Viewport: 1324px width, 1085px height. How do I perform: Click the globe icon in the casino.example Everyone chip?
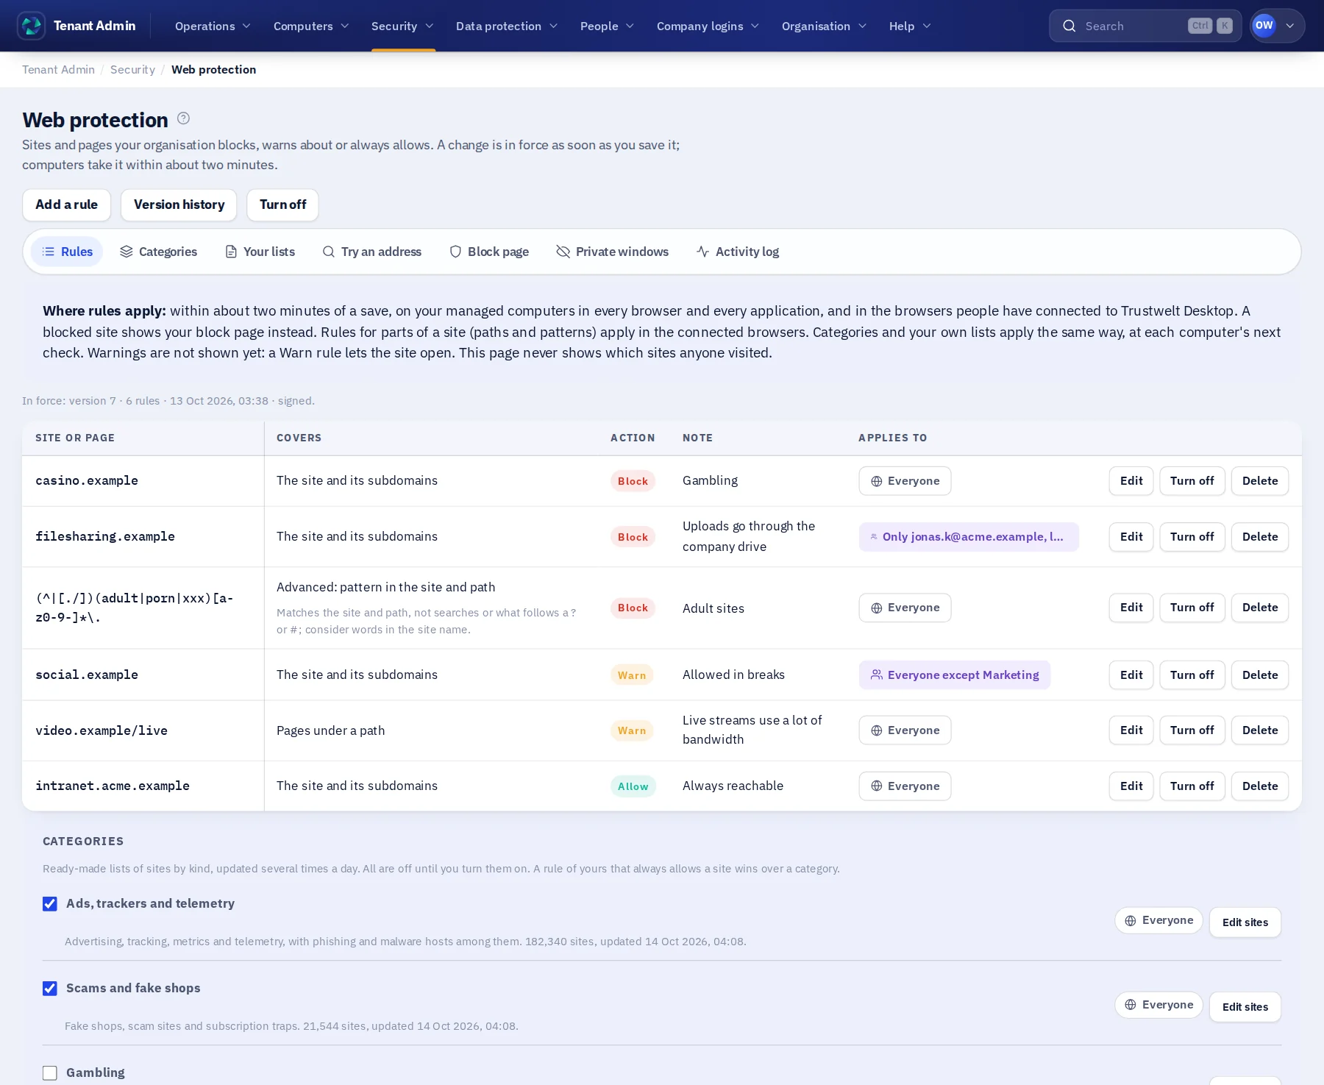[877, 481]
